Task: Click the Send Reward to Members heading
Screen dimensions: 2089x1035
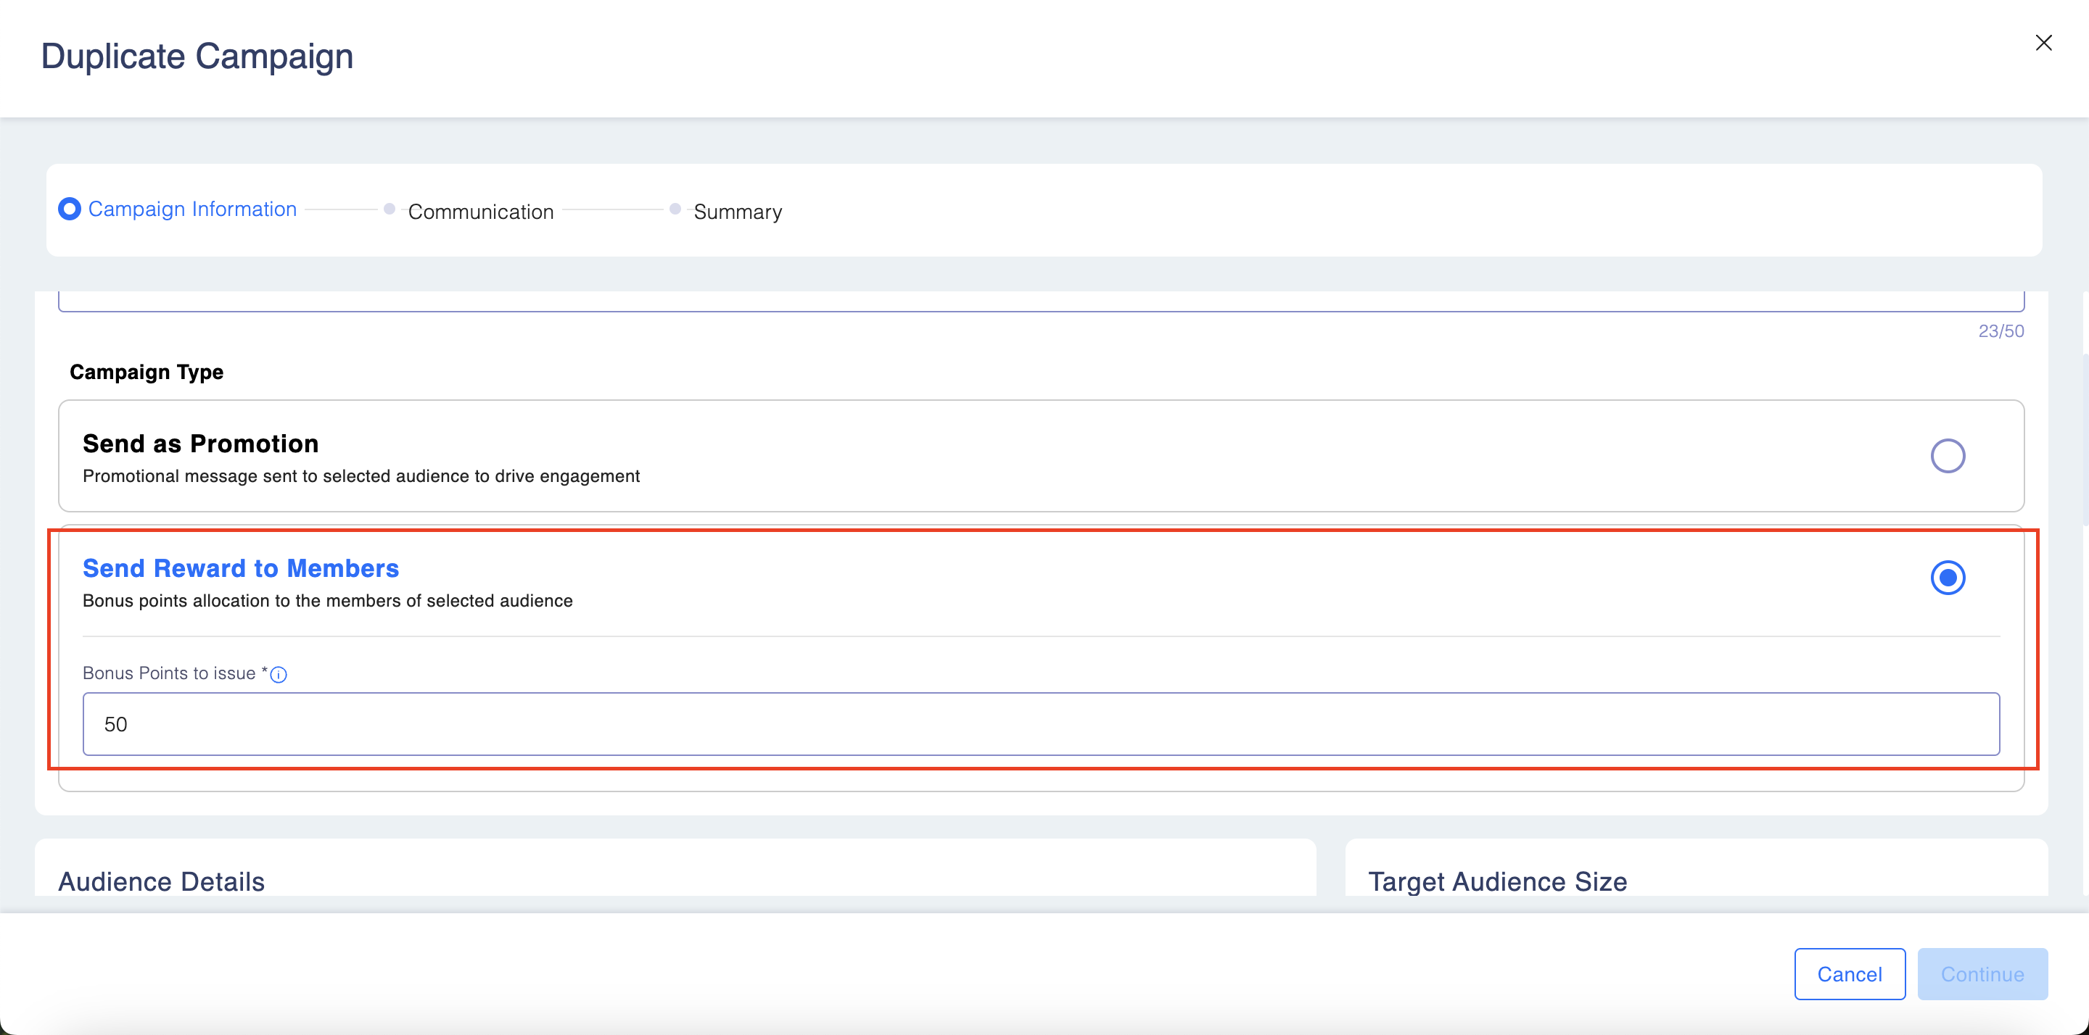Action: coord(241,568)
